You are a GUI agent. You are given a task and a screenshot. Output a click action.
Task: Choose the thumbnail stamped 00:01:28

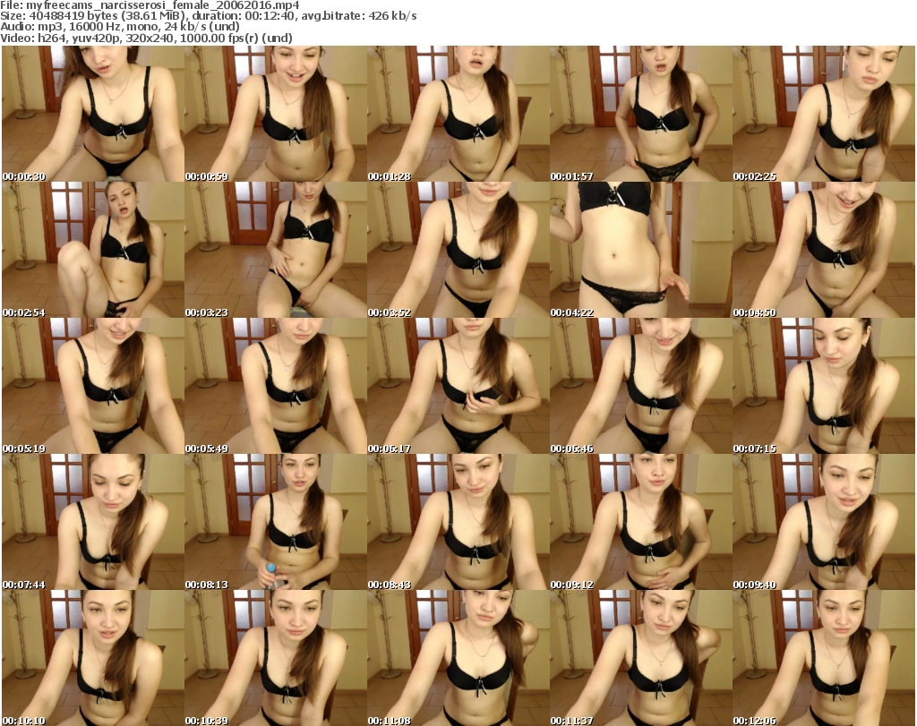point(458,114)
